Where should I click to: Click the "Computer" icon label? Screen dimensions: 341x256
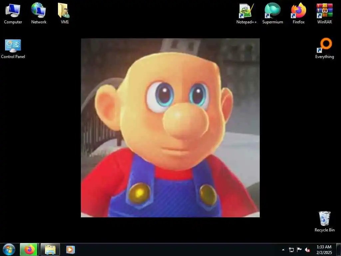(13, 22)
